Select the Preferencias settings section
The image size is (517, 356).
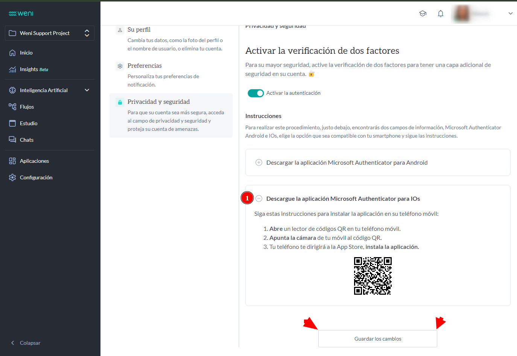coord(120,66)
